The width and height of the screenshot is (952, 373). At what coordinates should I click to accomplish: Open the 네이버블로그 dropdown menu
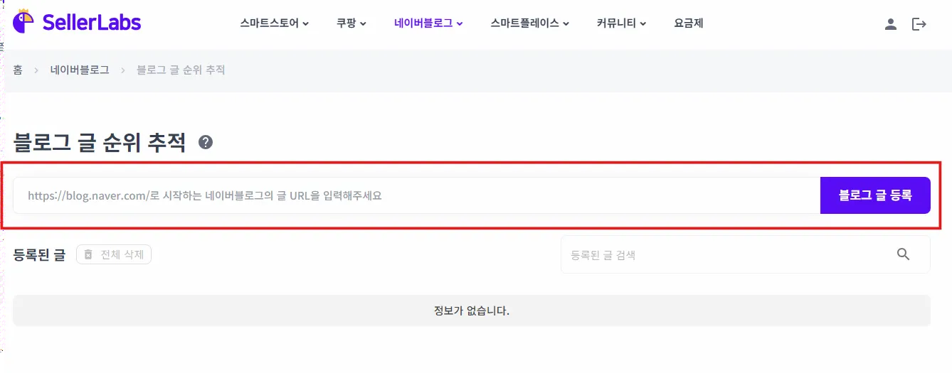click(428, 23)
